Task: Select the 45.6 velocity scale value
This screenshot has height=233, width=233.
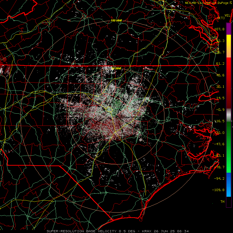Action: [x=220, y=75]
